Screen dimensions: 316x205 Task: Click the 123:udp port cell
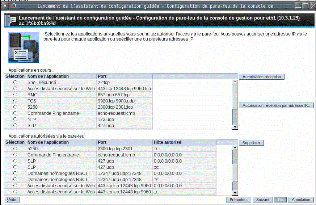125,119
